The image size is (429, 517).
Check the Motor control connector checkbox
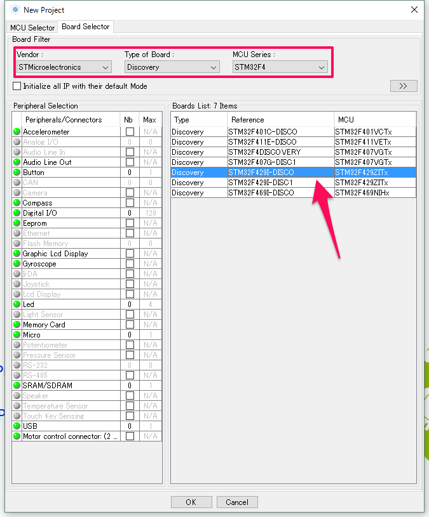pos(130,436)
